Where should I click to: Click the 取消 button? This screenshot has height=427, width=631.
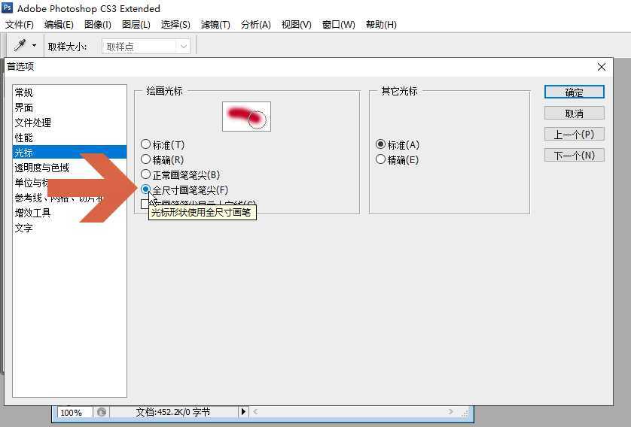574,114
